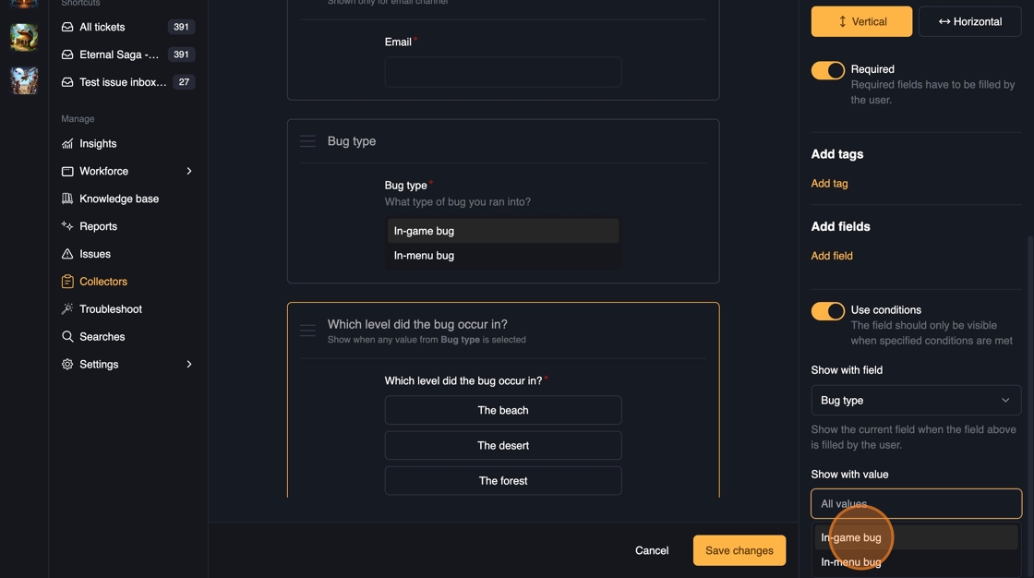Expand the Settings submenu chevron
The width and height of the screenshot is (1034, 578).
[189, 365]
